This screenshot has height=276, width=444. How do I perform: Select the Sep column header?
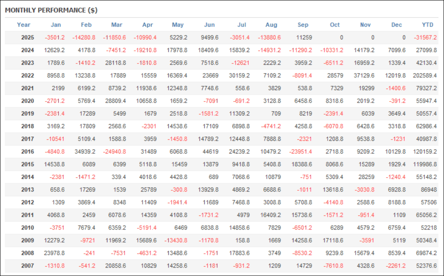[303, 25]
